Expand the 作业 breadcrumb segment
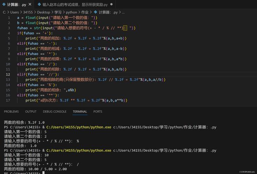Image resolution: width=257 pixels, height=174 pixels. (x=85, y=12)
